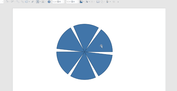
Task: Click the shape fill paint bucket icon
Action: [x=7, y=2]
